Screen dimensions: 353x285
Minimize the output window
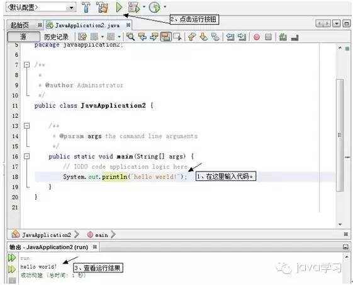[345, 247]
